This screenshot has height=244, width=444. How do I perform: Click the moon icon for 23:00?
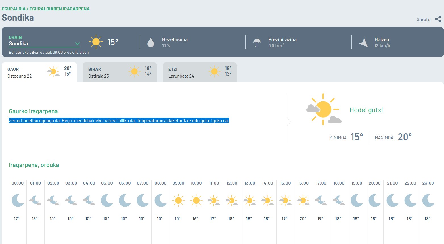click(428, 200)
